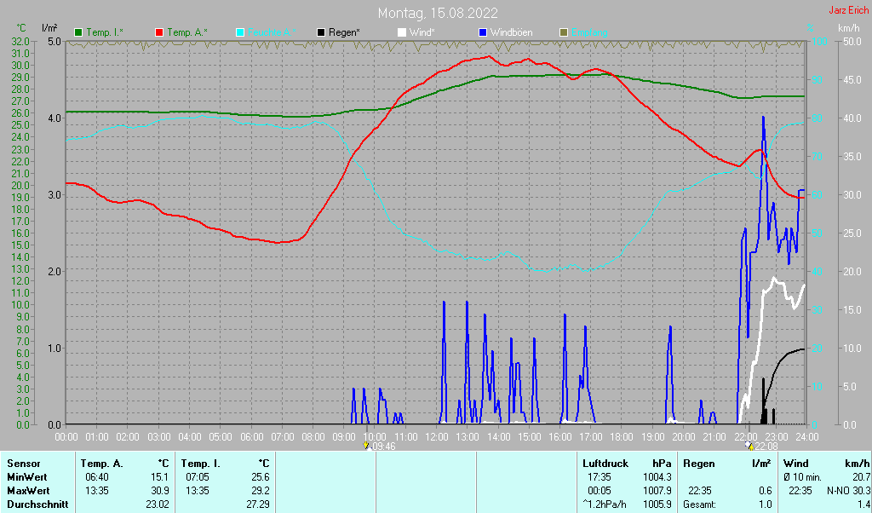Image resolution: width=872 pixels, height=513 pixels.
Task: Select the 'Wind*' legend label
Action: pos(422,33)
